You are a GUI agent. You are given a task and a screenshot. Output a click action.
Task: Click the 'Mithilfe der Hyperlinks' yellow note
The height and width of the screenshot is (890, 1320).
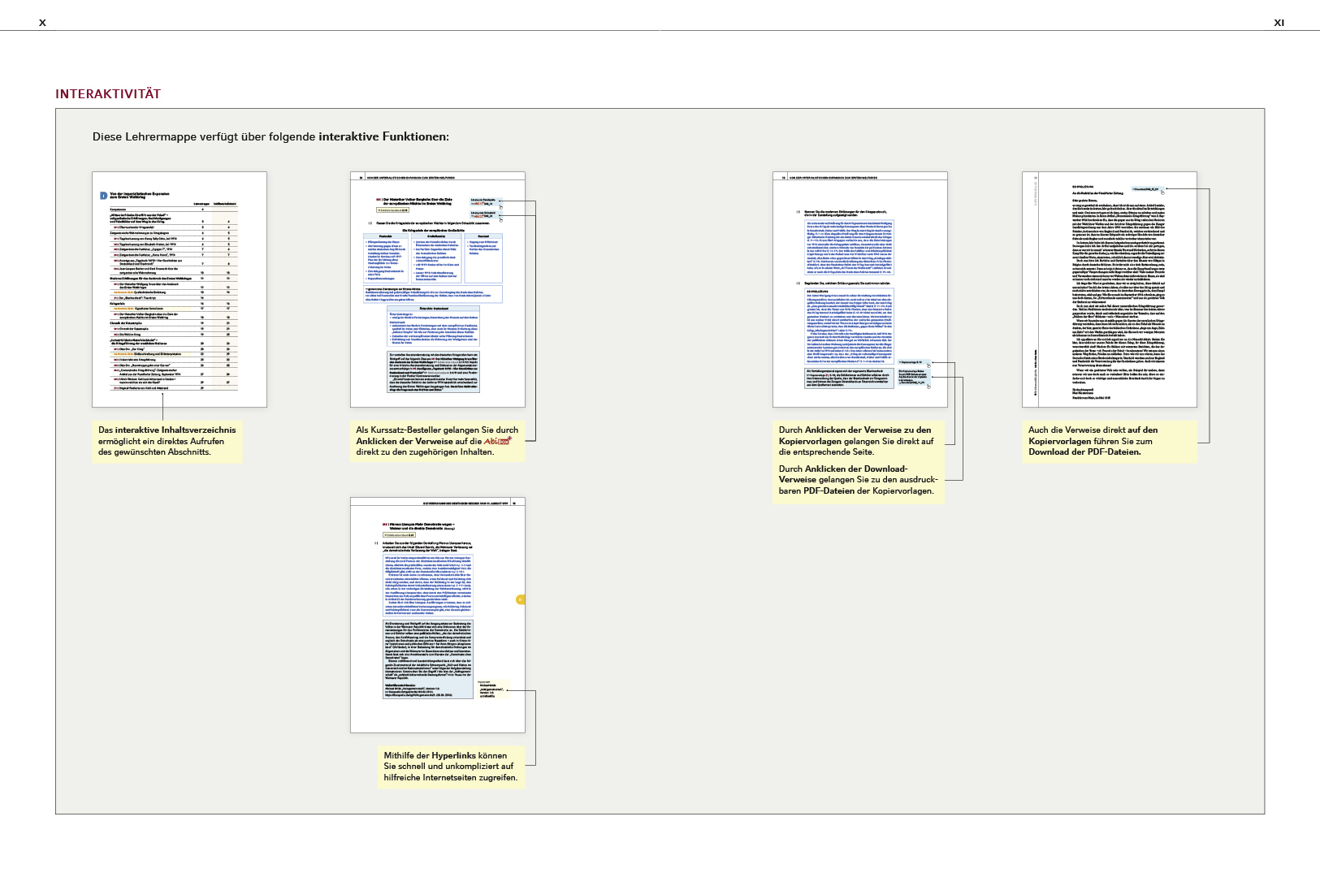point(451,767)
